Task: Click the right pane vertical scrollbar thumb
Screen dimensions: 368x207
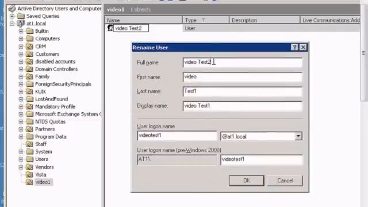Action: [363, 53]
